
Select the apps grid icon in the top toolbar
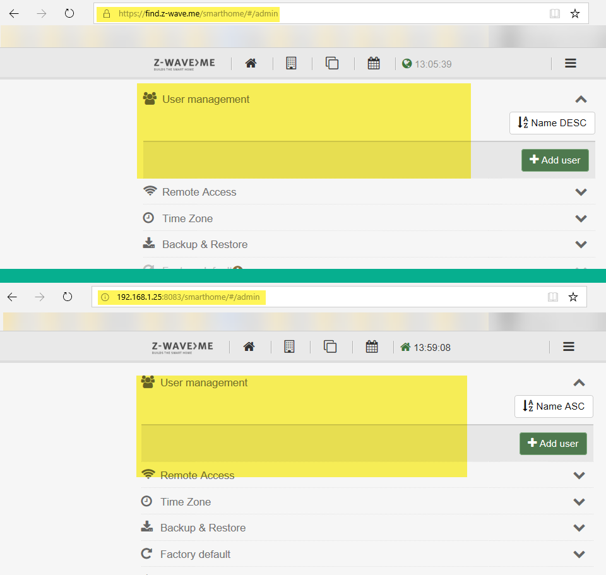(291, 63)
